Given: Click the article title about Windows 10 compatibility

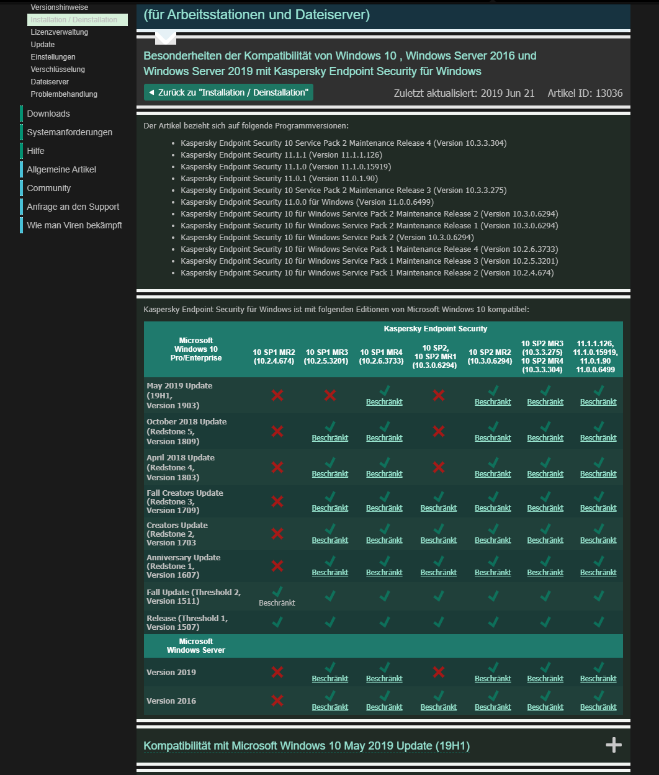Looking at the screenshot, I should coord(340,63).
